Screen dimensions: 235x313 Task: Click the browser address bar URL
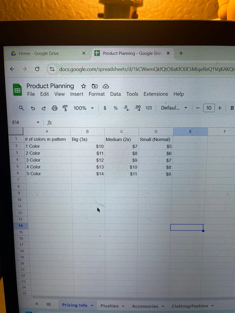click(x=146, y=69)
